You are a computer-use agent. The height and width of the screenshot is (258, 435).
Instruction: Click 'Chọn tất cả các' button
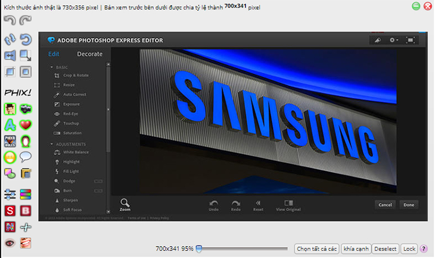click(316, 249)
